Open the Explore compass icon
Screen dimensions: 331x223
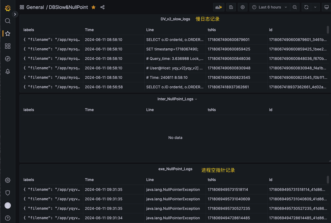pos(8,59)
